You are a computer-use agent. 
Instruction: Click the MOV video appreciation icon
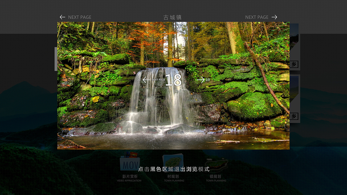(130, 161)
